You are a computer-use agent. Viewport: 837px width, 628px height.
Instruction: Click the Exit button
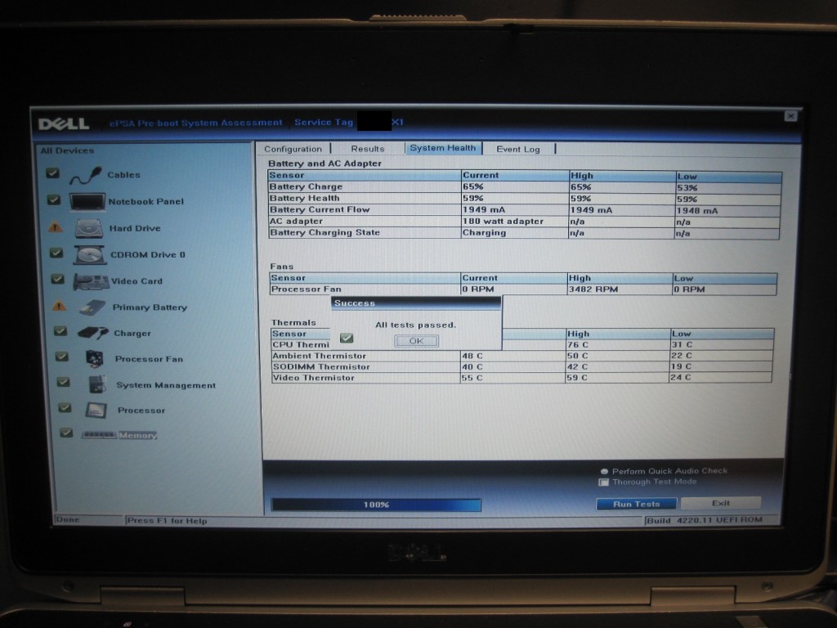point(721,503)
